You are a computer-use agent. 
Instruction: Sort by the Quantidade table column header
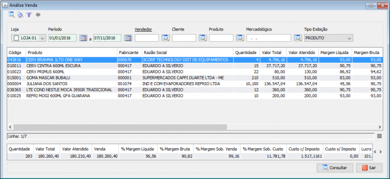click(x=247, y=53)
